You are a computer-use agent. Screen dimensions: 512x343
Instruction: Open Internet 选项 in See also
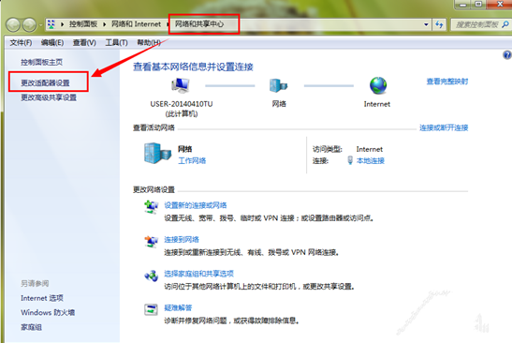[x=42, y=298]
